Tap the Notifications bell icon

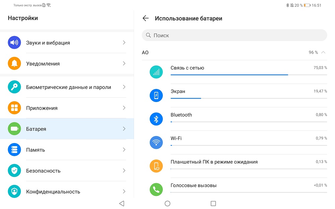[14, 63]
